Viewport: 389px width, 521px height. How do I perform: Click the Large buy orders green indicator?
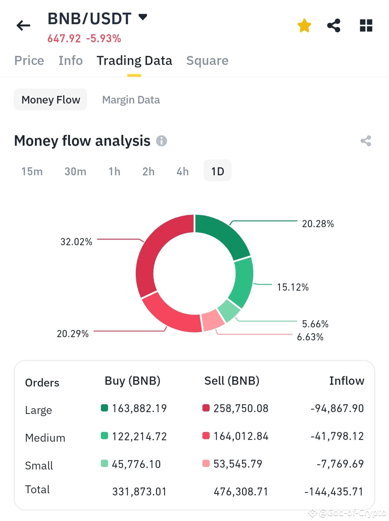[104, 408]
